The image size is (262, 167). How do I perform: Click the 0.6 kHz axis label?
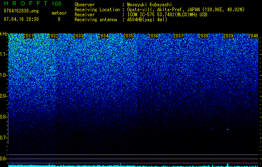pyautogui.click(x=3, y=159)
